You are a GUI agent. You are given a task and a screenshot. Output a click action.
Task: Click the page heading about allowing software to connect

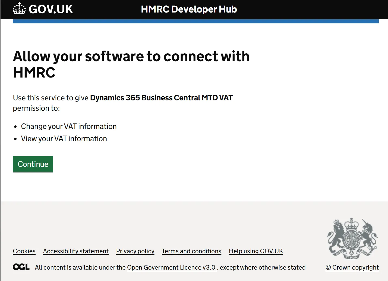pyautogui.click(x=131, y=64)
